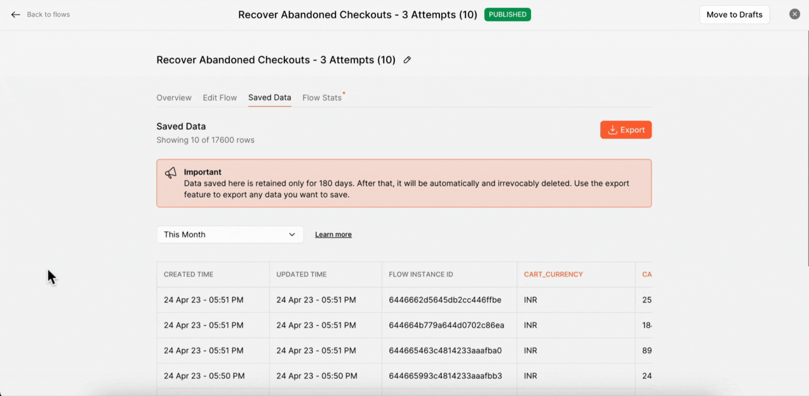Click Back to flows link

click(48, 15)
